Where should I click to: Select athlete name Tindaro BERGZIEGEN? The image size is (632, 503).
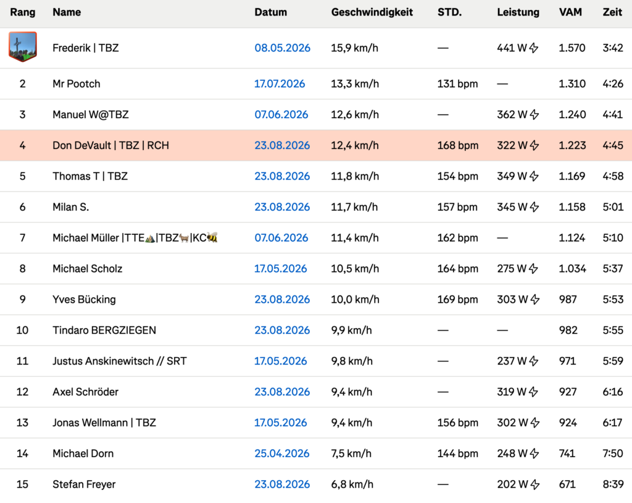(x=104, y=330)
